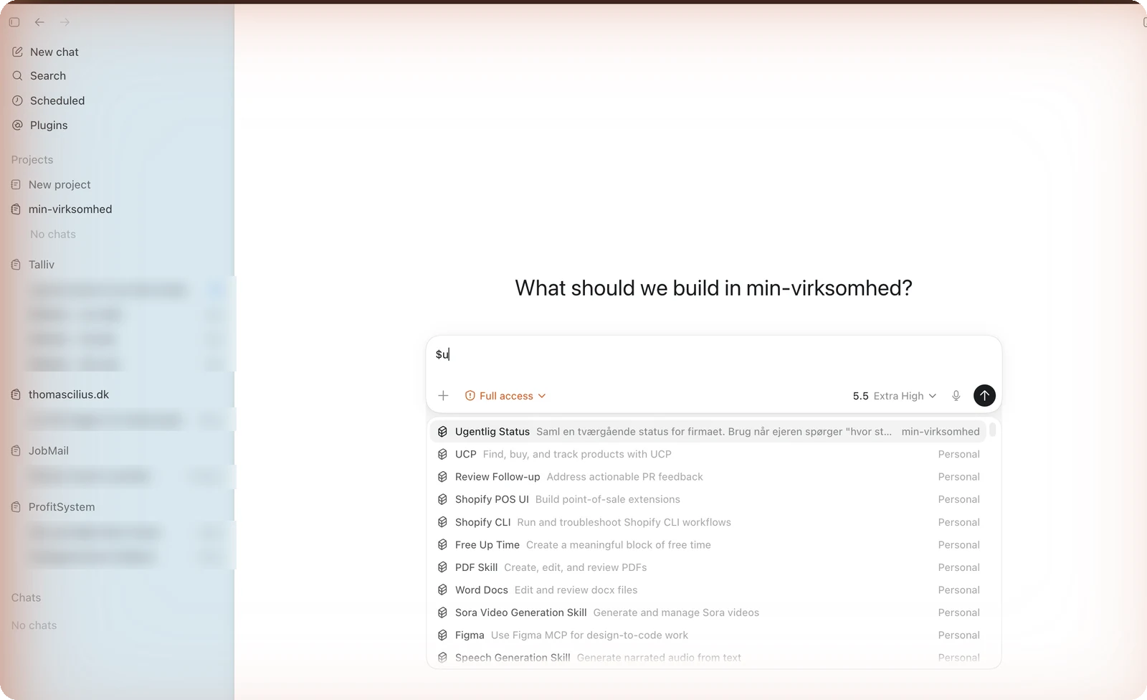
Task: Click the plus attach button
Action: click(443, 395)
